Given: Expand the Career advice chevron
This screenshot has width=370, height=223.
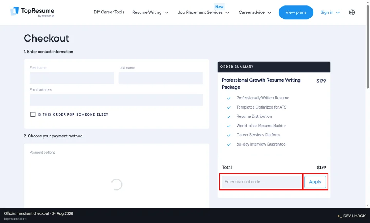Looking at the screenshot, I should [x=269, y=13].
